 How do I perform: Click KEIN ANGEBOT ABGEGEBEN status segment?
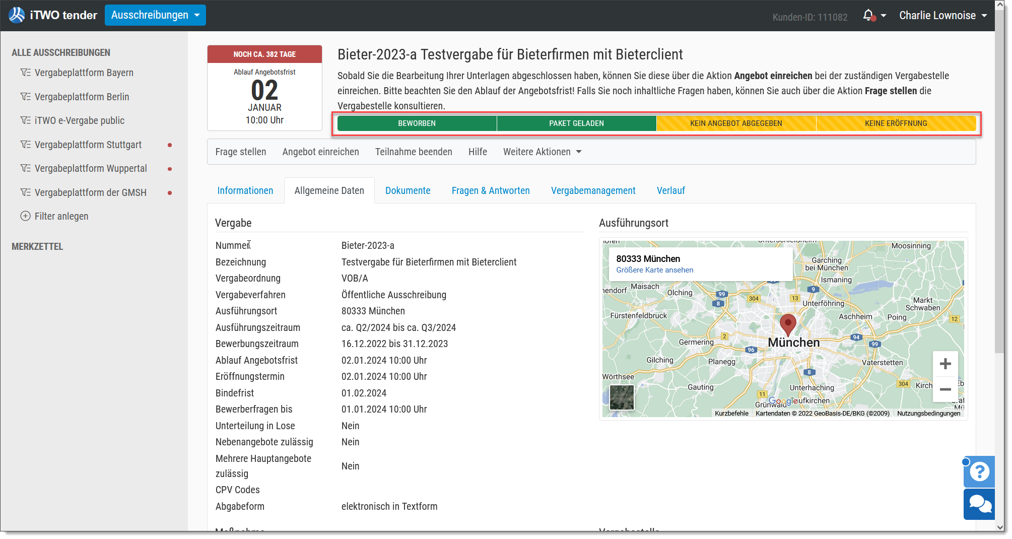click(x=736, y=123)
